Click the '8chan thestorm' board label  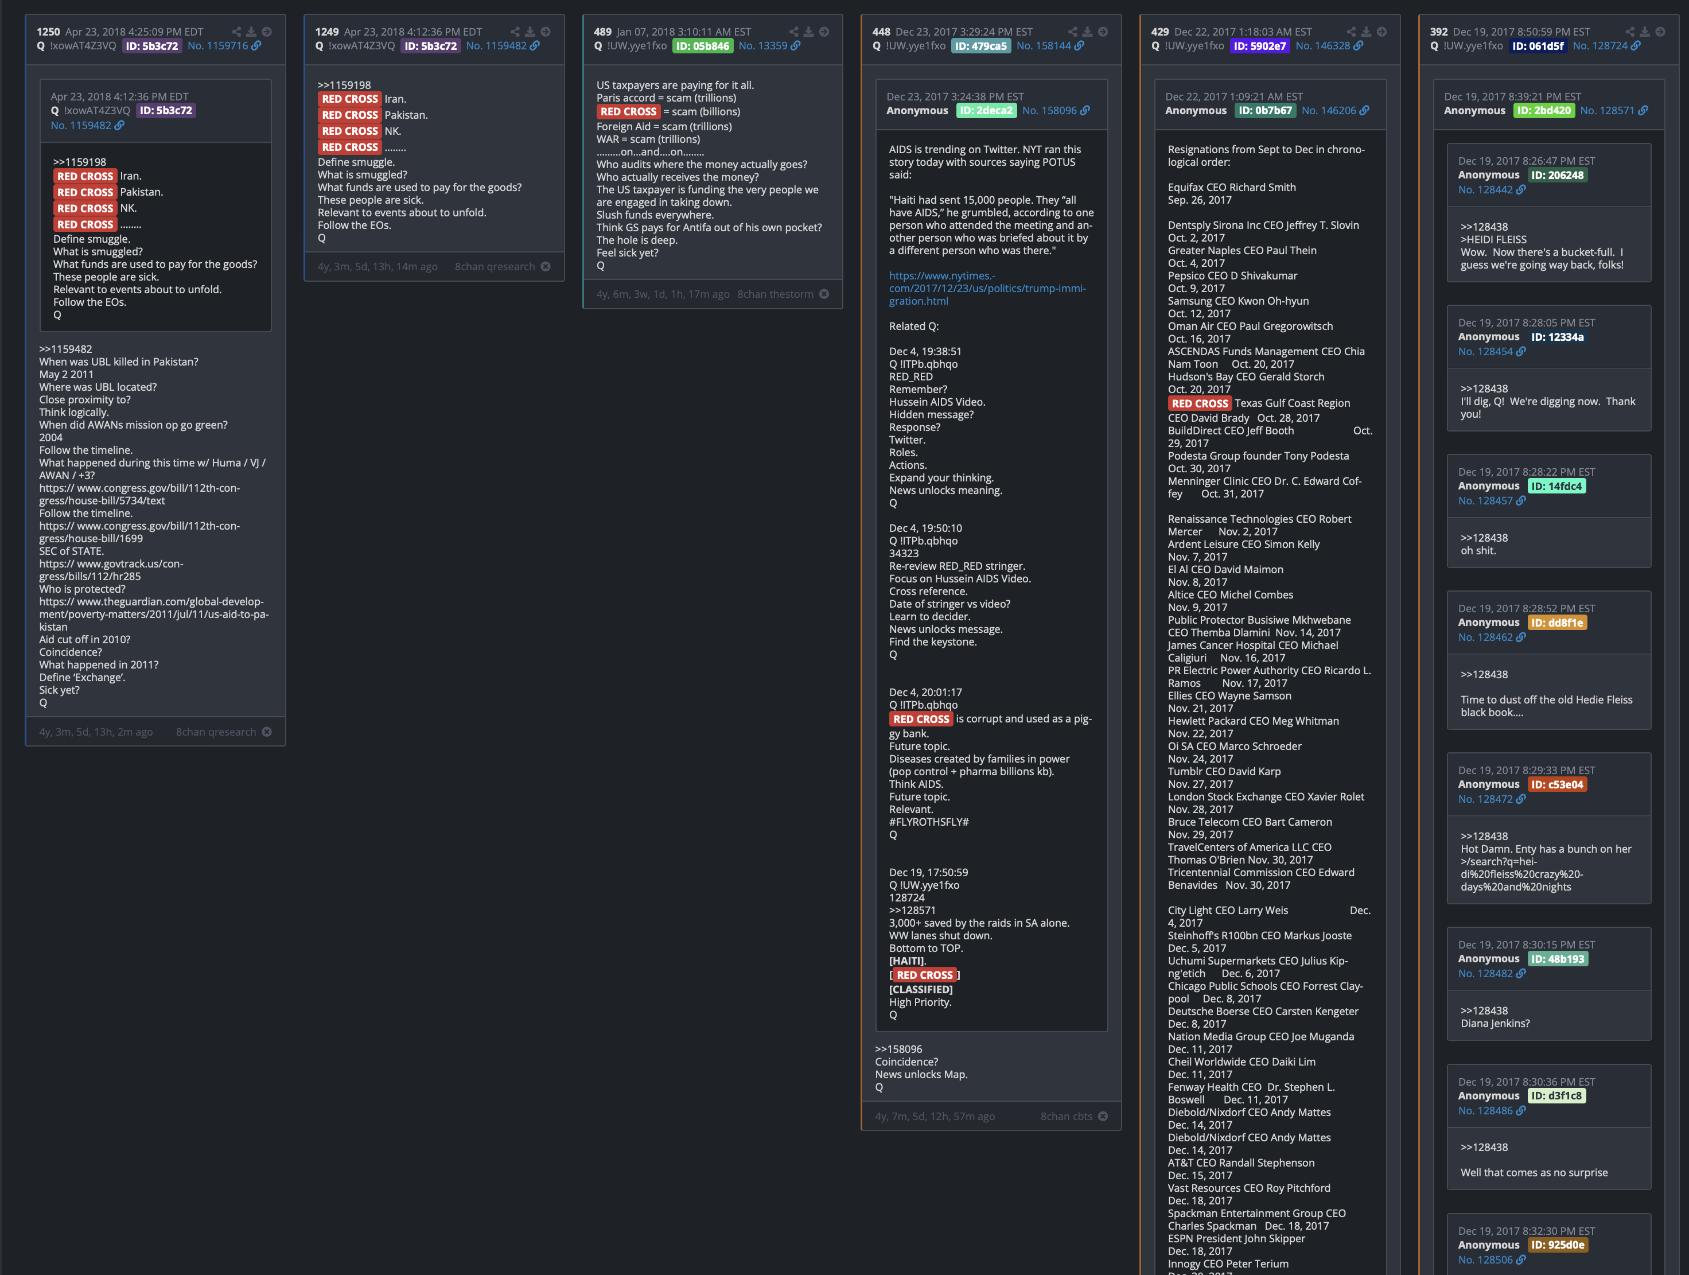click(x=775, y=294)
